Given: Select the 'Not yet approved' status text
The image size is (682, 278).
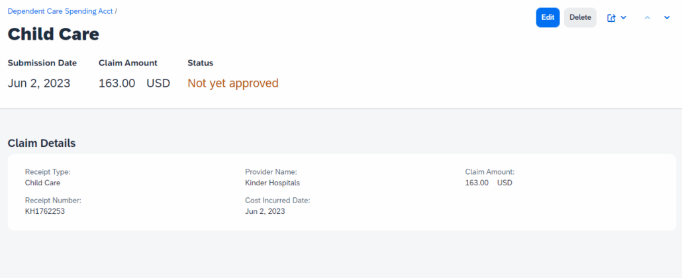Looking at the screenshot, I should pyautogui.click(x=233, y=83).
